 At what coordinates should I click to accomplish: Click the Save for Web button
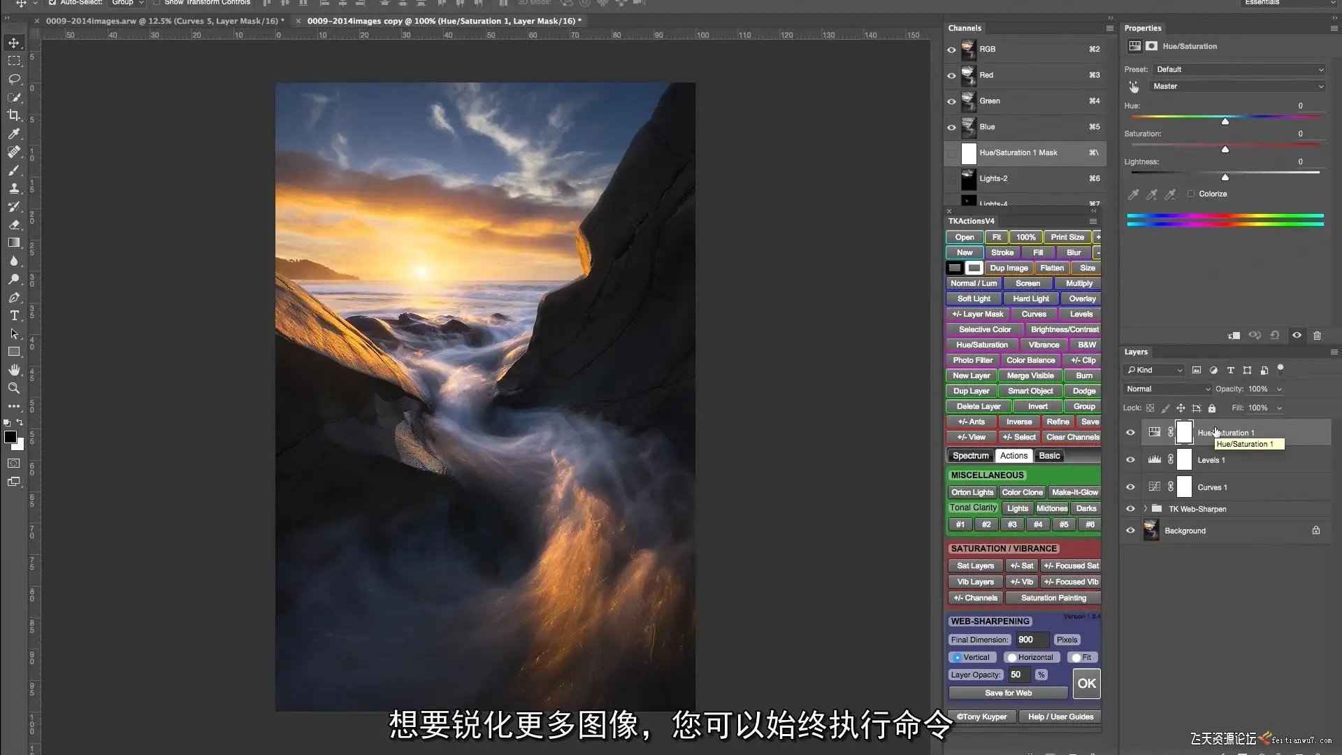pos(1008,693)
